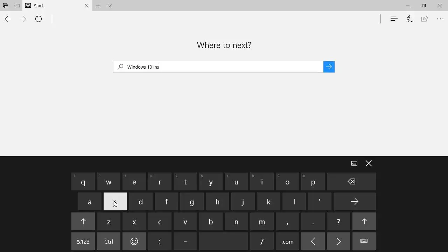Tap the x key
448x252 pixels.
(134, 222)
